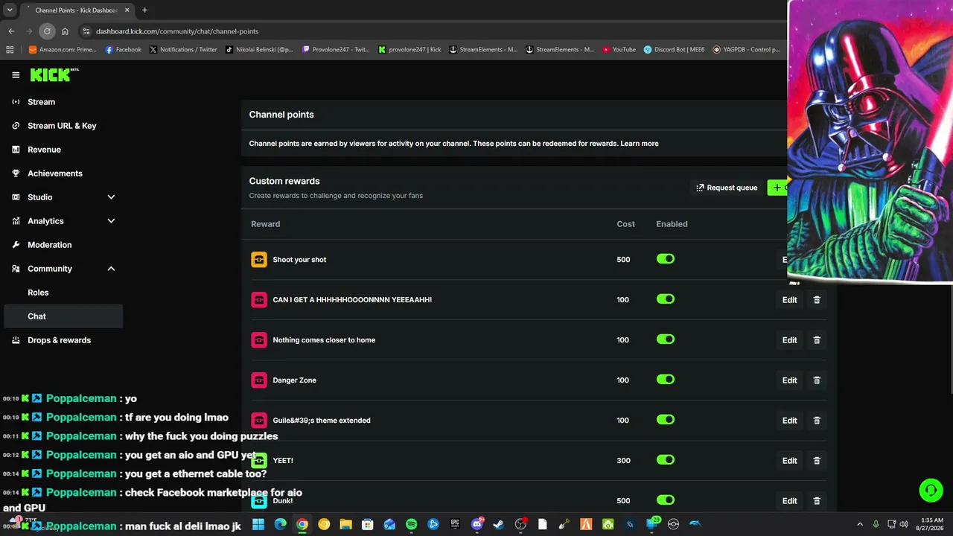Click the browser home icon
This screenshot has width=953, height=536.
(65, 31)
